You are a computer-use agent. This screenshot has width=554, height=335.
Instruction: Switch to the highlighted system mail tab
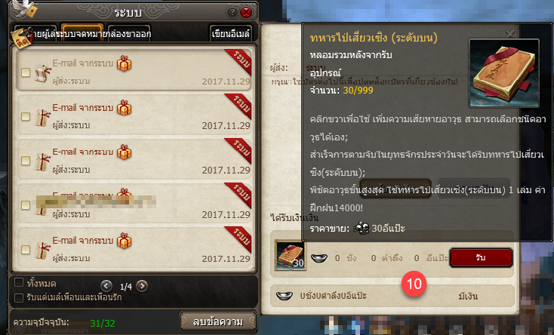[x=82, y=33]
